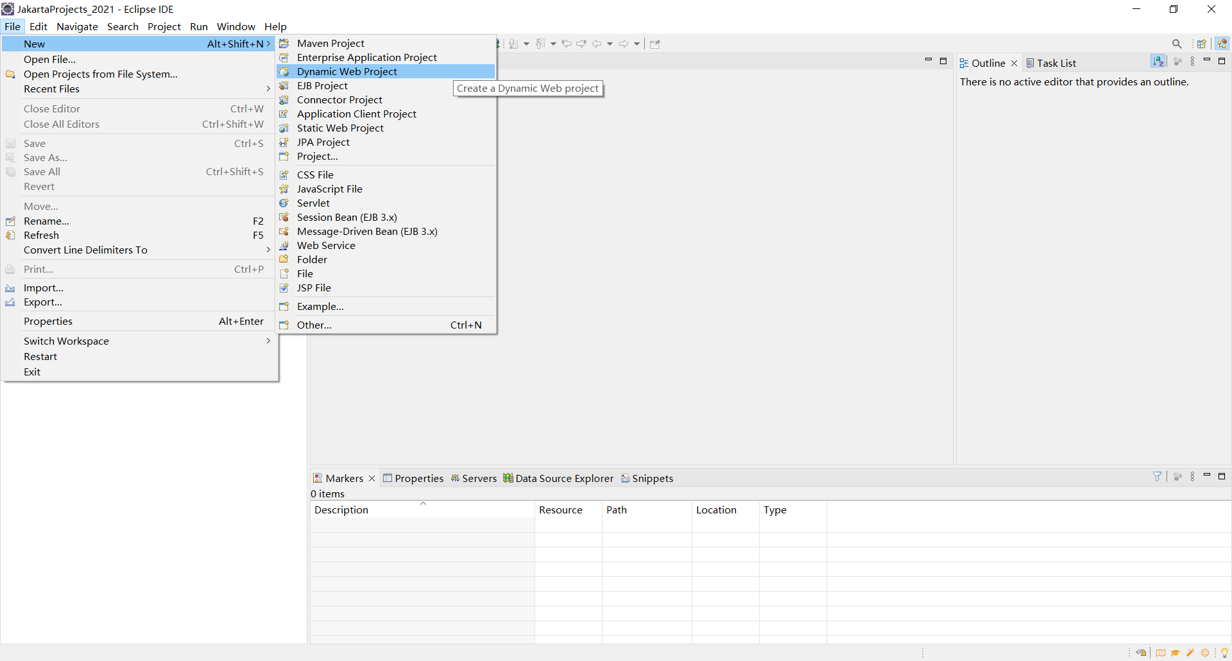
Task: Expand the Recent Files submenu
Action: point(139,89)
